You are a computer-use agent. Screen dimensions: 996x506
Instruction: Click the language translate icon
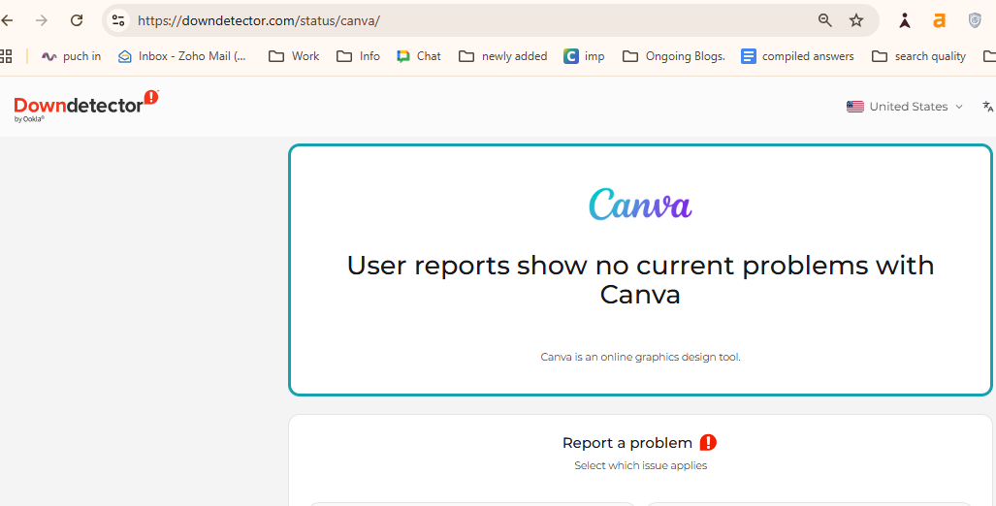point(987,107)
